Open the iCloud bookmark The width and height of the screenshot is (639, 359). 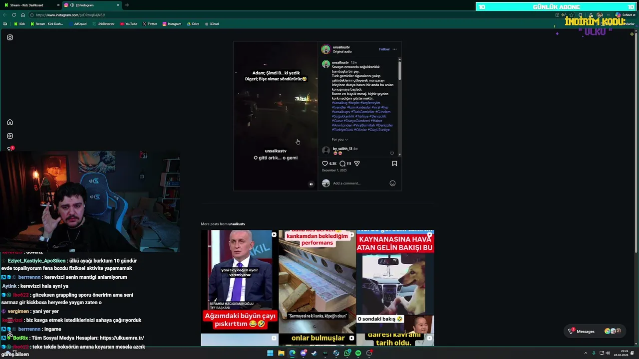(212, 24)
